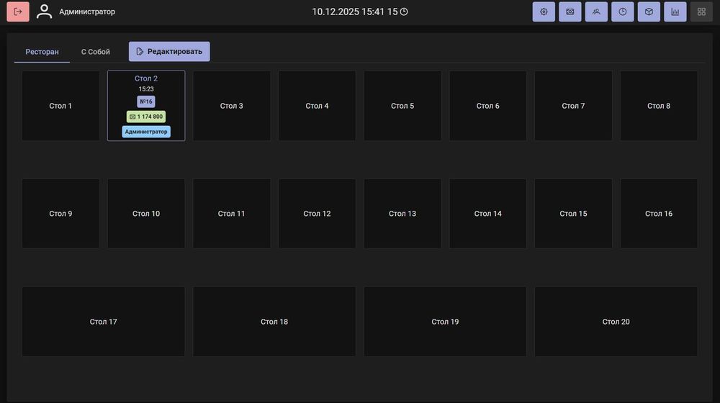
Task: Click the Администратор username at top
Action: click(87, 12)
